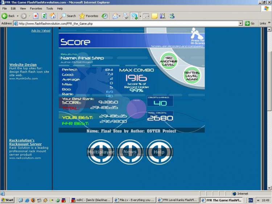Refresh the page using the toolbar icon
This screenshot has width=272, height=204.
click(x=44, y=16)
